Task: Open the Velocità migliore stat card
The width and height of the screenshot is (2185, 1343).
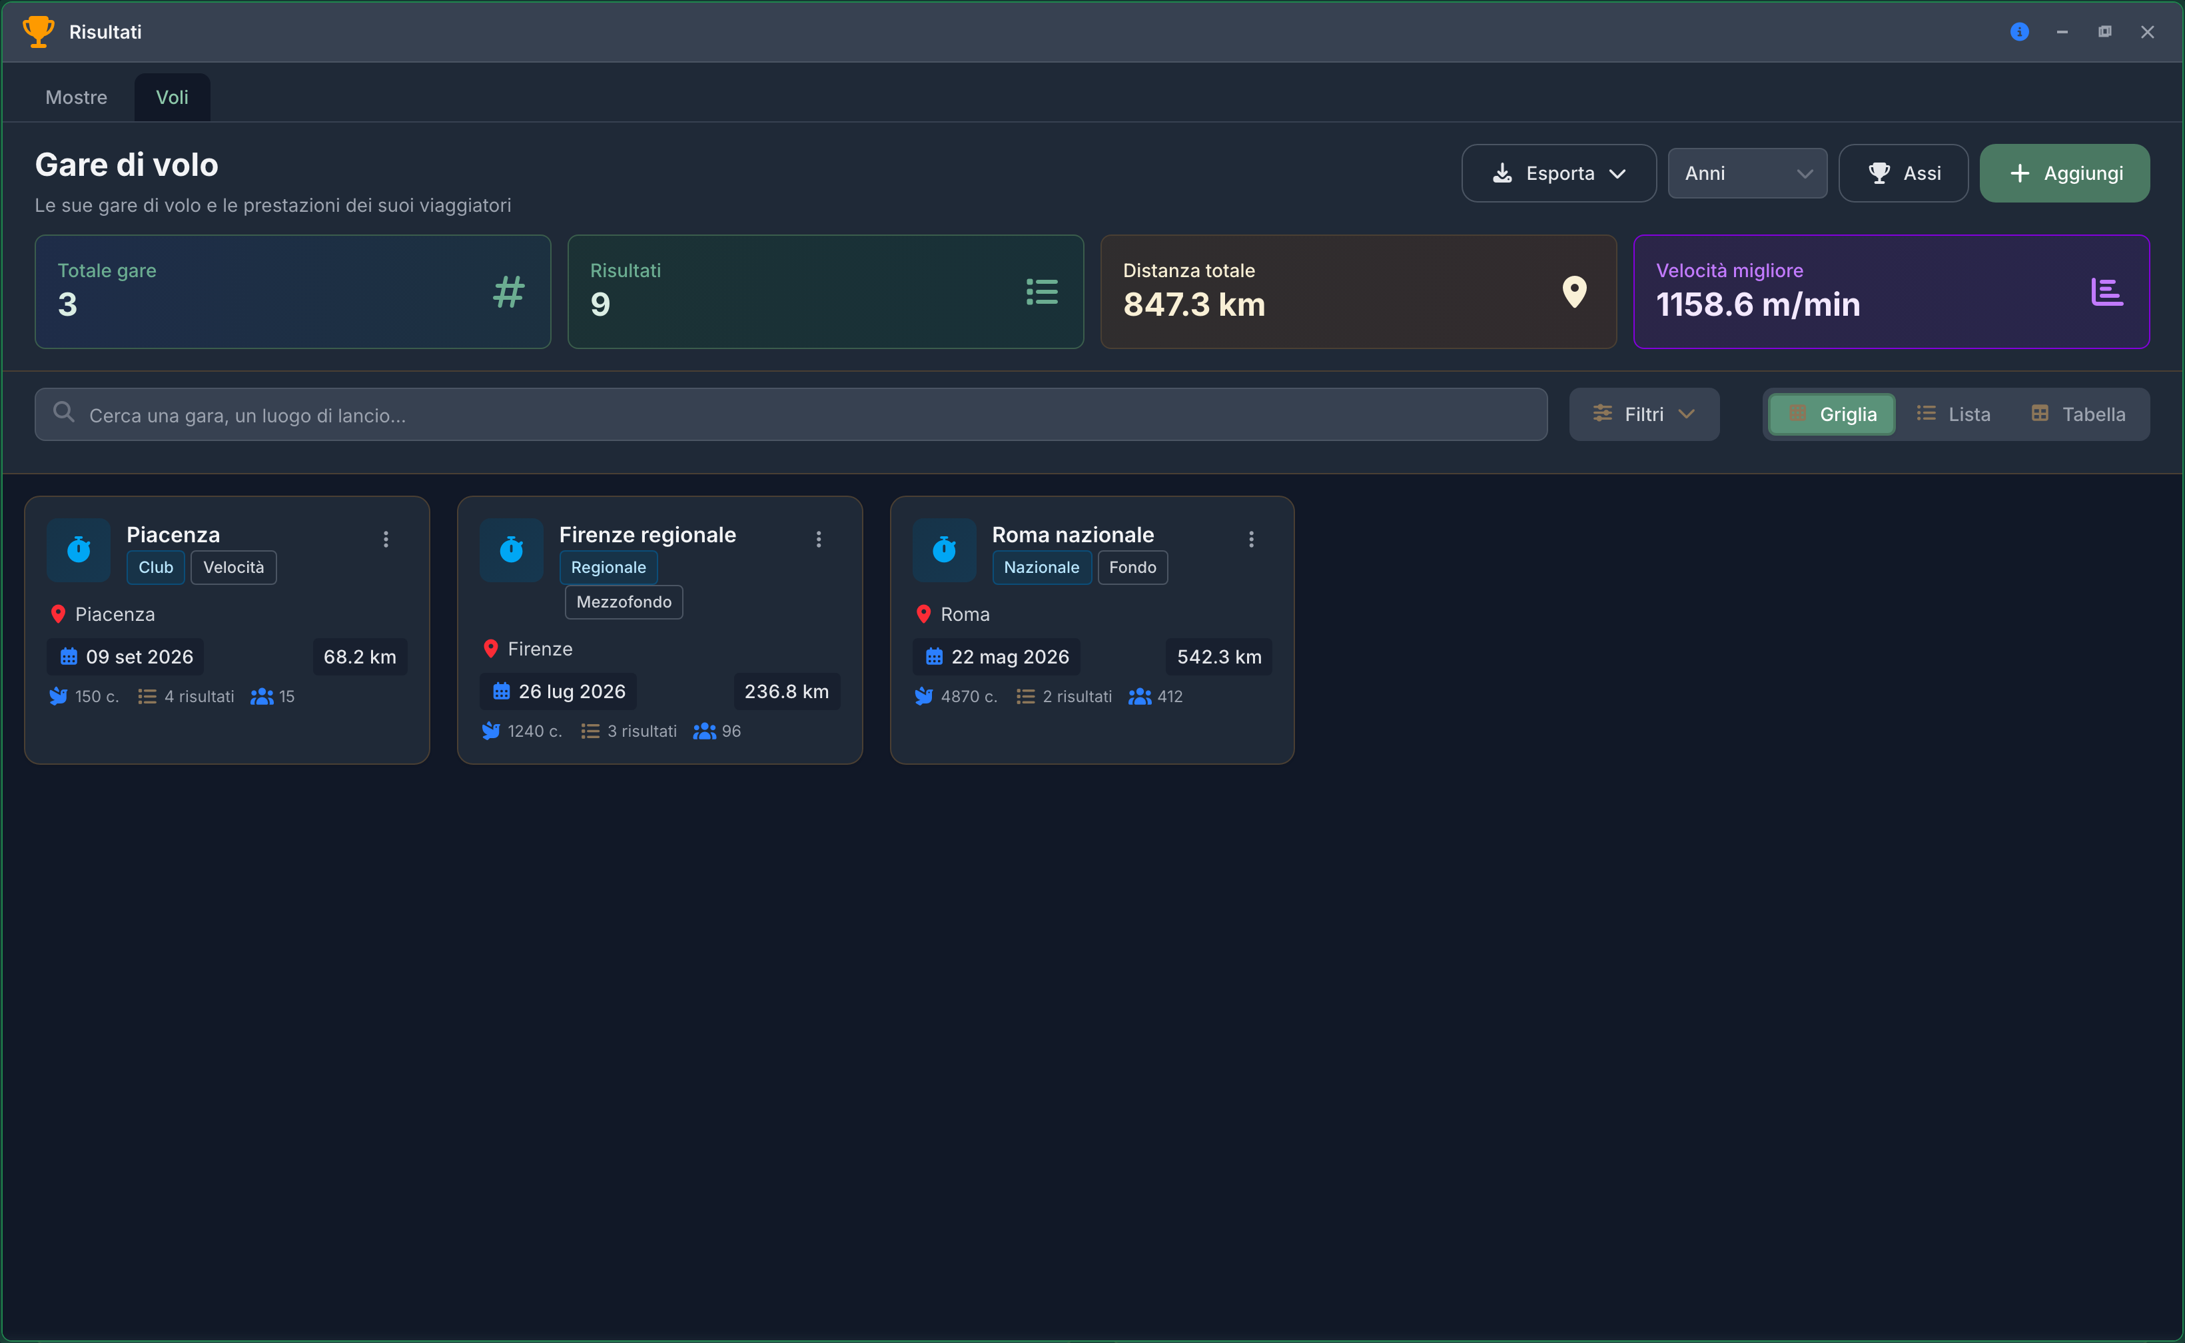Action: click(x=1891, y=291)
